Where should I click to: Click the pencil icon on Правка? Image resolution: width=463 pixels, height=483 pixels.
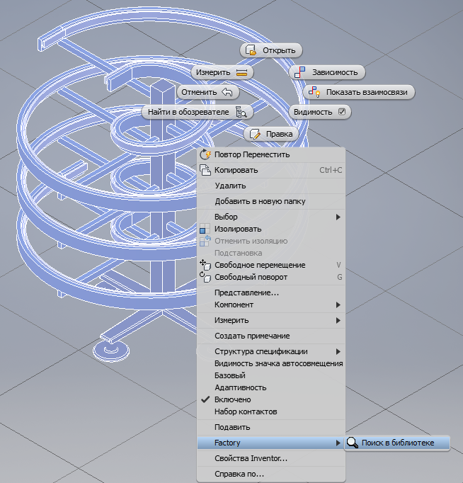pos(255,134)
